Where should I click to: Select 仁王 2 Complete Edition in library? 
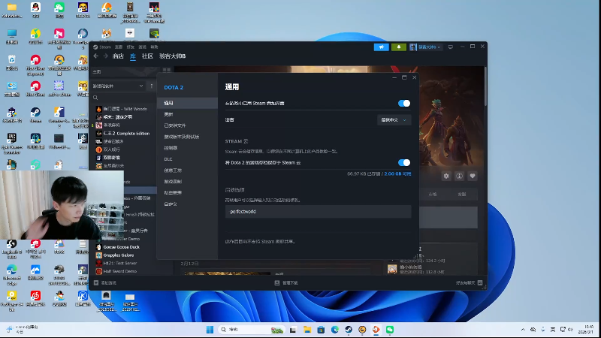[x=126, y=134]
